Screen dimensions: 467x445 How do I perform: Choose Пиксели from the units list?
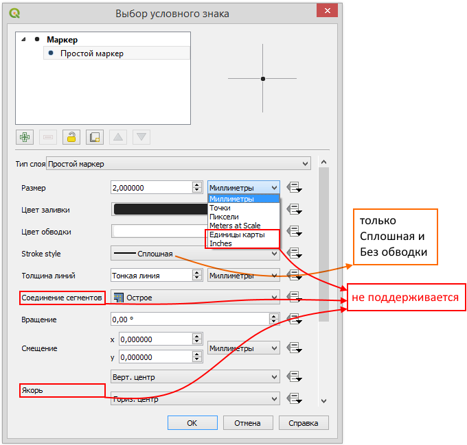225,217
